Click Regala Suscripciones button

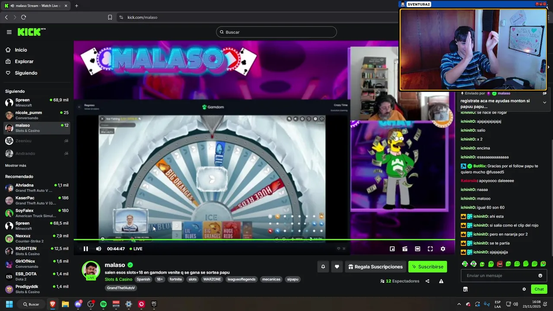[375, 267]
